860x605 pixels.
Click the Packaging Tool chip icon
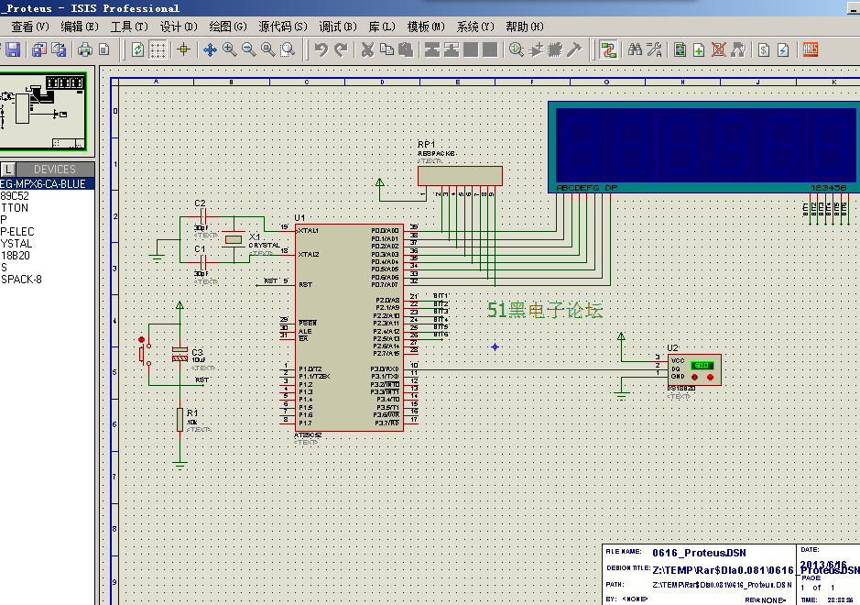[x=555, y=50]
